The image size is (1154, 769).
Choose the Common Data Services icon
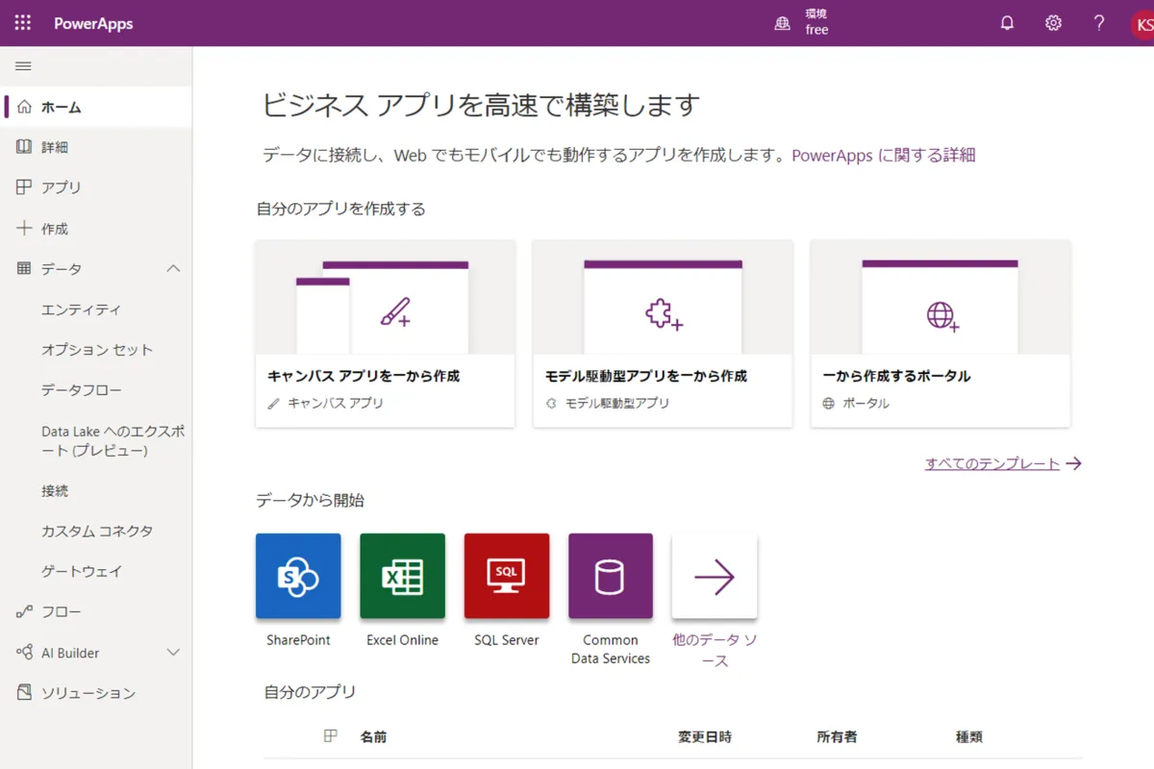610,576
